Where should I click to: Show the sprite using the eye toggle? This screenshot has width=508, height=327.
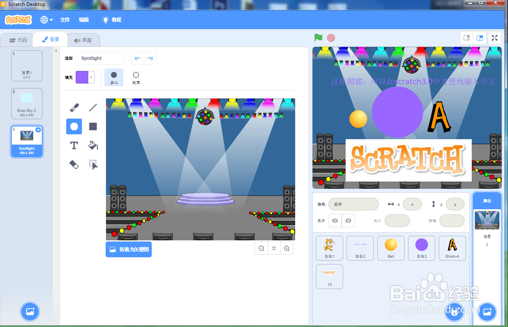335,221
